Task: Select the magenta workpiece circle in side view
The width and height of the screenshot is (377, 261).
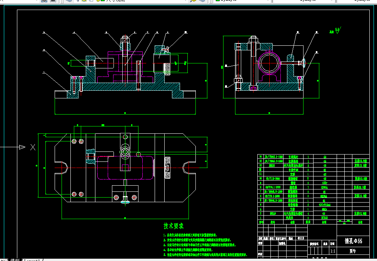Action: click(x=269, y=63)
